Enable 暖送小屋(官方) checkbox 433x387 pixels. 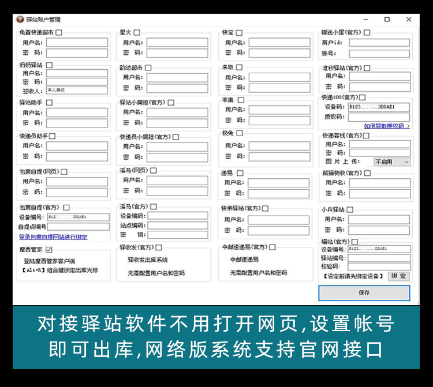[367, 32]
